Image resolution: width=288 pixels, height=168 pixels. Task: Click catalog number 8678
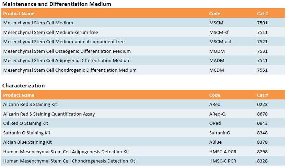pyautogui.click(x=262, y=114)
